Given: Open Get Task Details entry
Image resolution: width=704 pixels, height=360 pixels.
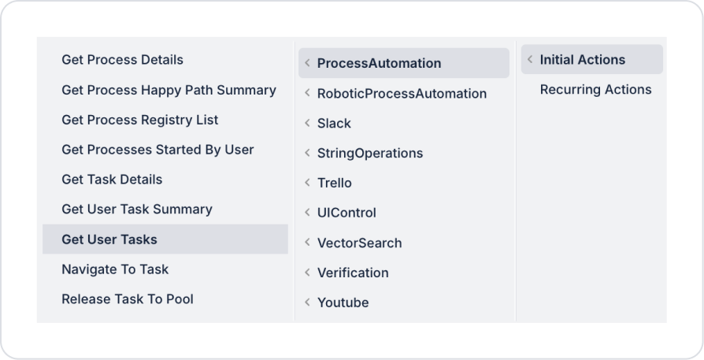Looking at the screenshot, I should (112, 180).
